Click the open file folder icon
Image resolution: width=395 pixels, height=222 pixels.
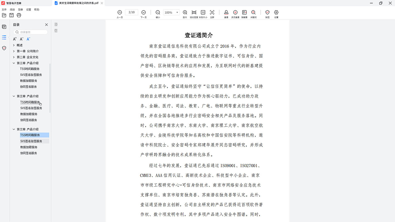point(4,15)
